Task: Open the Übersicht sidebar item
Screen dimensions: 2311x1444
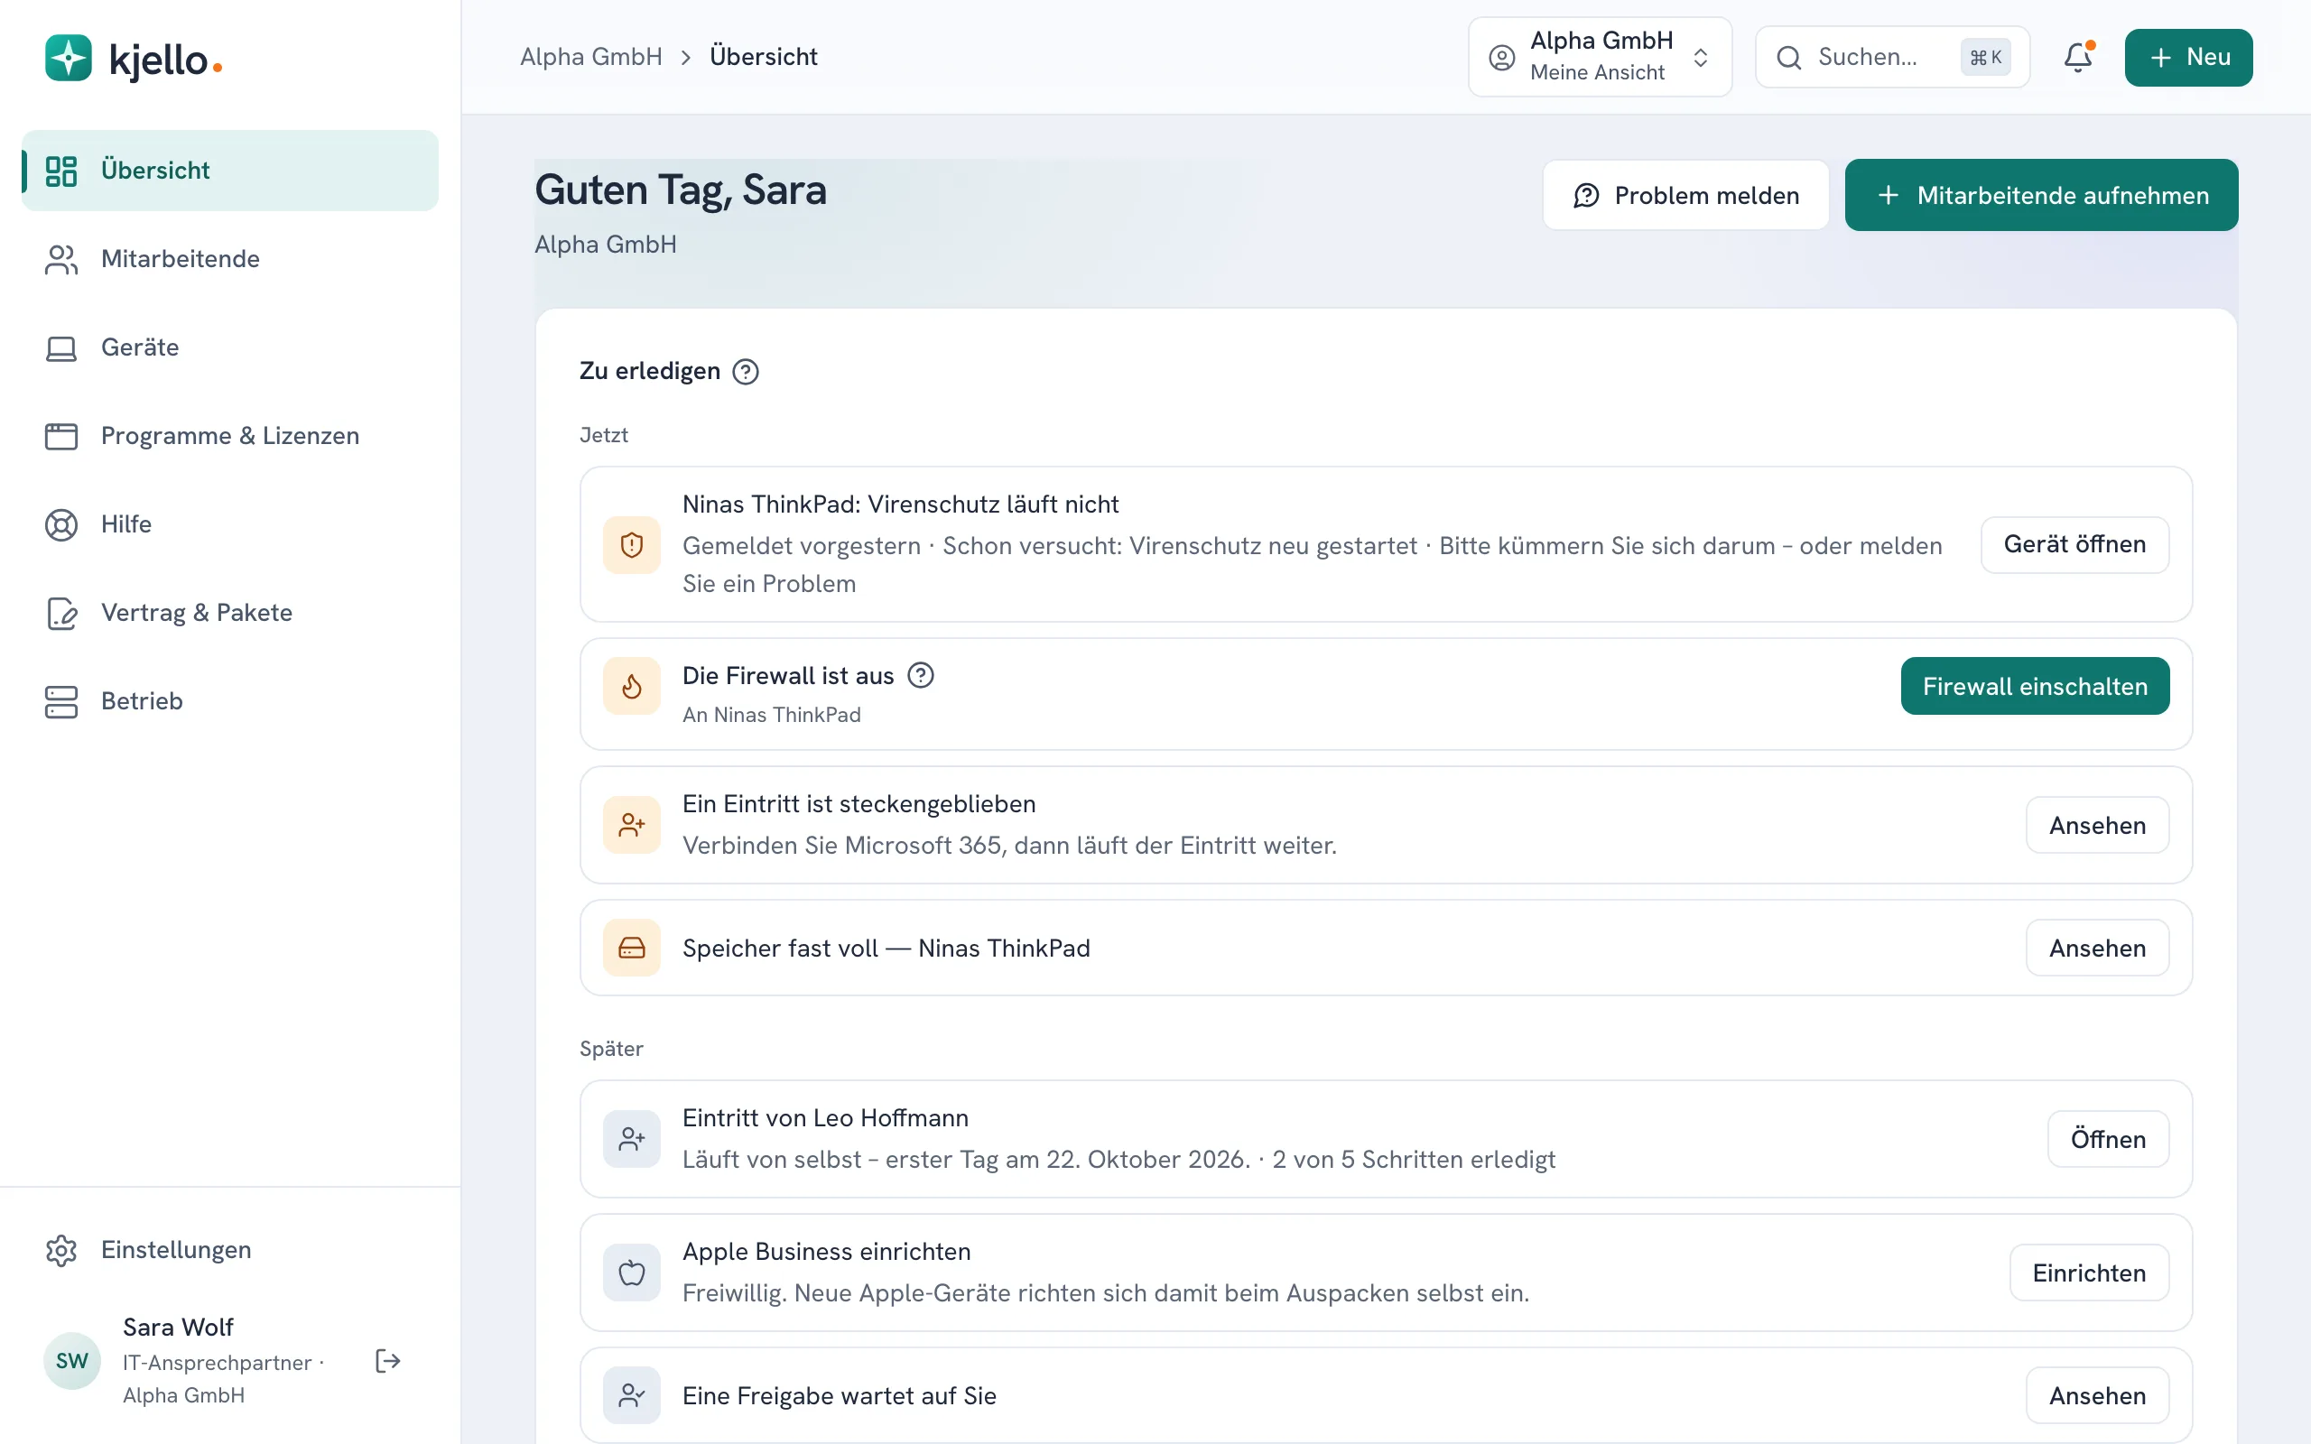Action: click(x=230, y=170)
